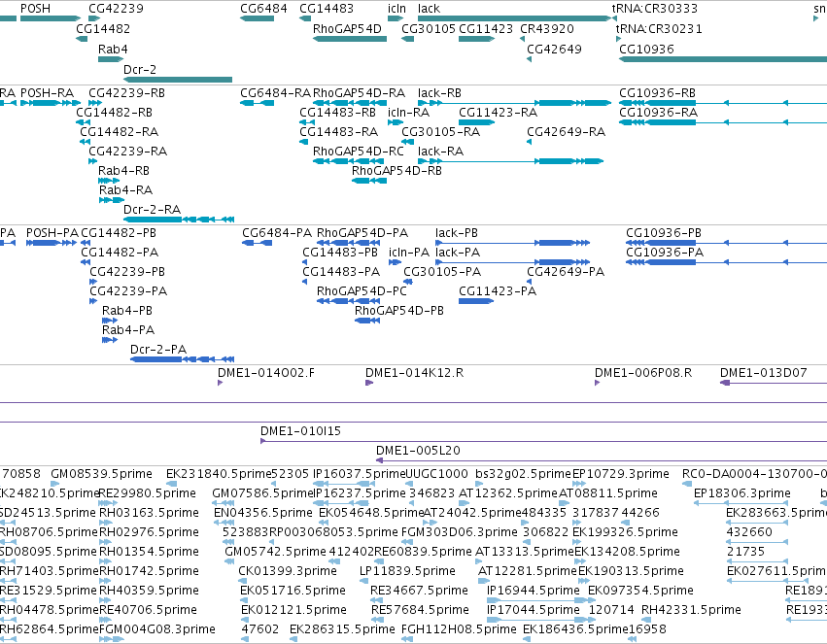Select transcript label CG6484-RA
The image size is (827, 644).
tap(275, 93)
